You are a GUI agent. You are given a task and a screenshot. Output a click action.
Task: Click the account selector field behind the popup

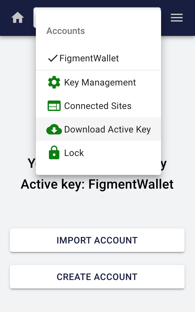(35, 18)
